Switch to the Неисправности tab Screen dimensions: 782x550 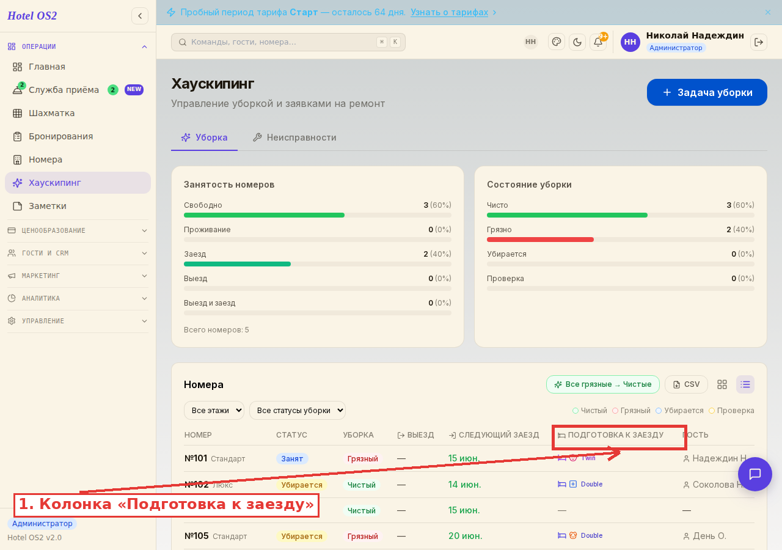pyautogui.click(x=294, y=137)
